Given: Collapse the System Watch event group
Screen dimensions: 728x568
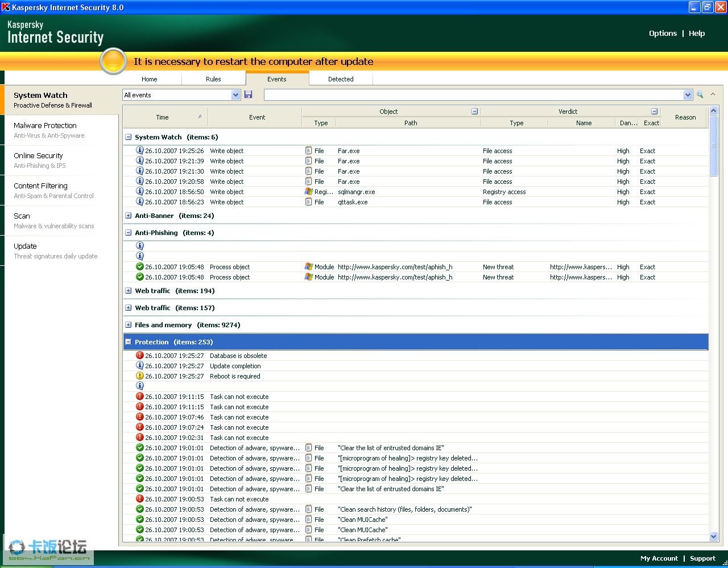Looking at the screenshot, I should (129, 137).
